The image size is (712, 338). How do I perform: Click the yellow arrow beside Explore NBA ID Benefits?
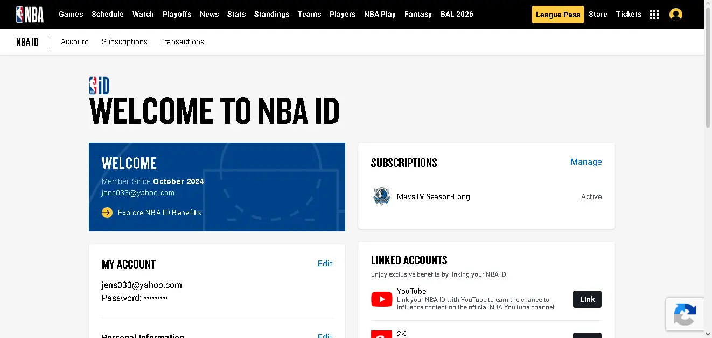tap(107, 213)
